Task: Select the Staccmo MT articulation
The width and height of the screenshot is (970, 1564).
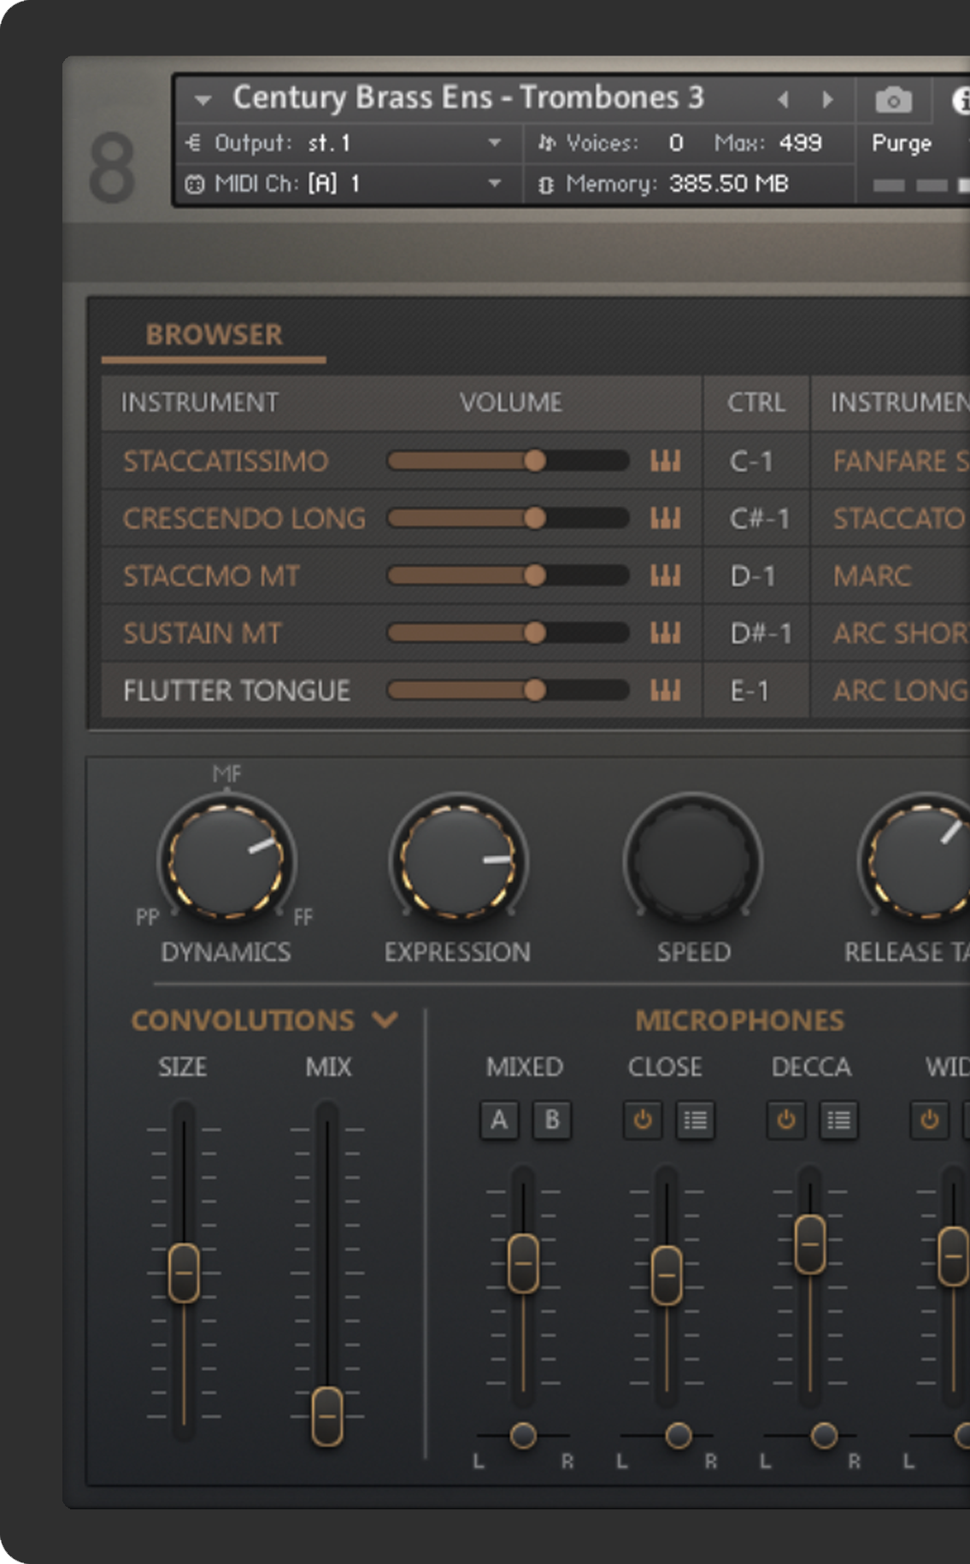Action: coord(211,576)
